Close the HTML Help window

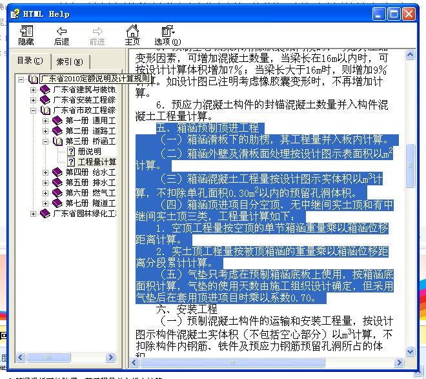[409, 14]
